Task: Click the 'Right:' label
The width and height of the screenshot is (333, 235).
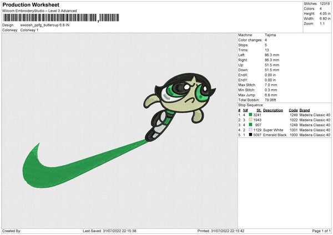Action: coord(243,60)
